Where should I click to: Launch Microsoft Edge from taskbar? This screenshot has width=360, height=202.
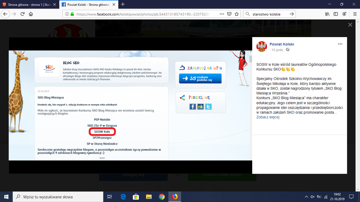click(x=123, y=197)
